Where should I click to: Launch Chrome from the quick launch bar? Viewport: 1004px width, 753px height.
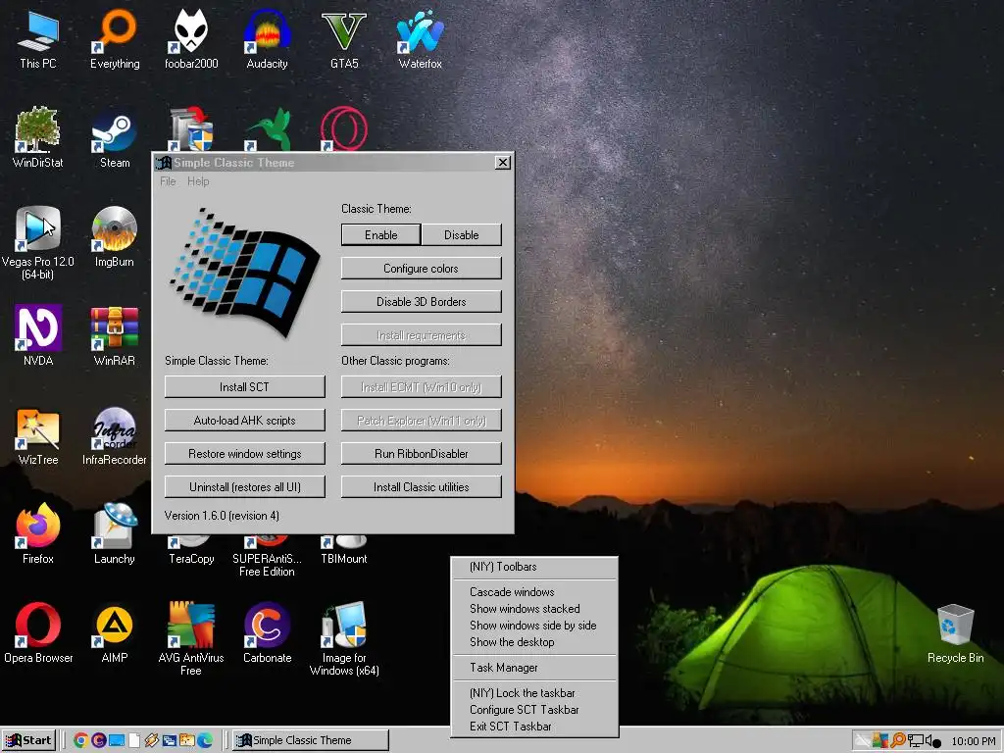click(80, 740)
